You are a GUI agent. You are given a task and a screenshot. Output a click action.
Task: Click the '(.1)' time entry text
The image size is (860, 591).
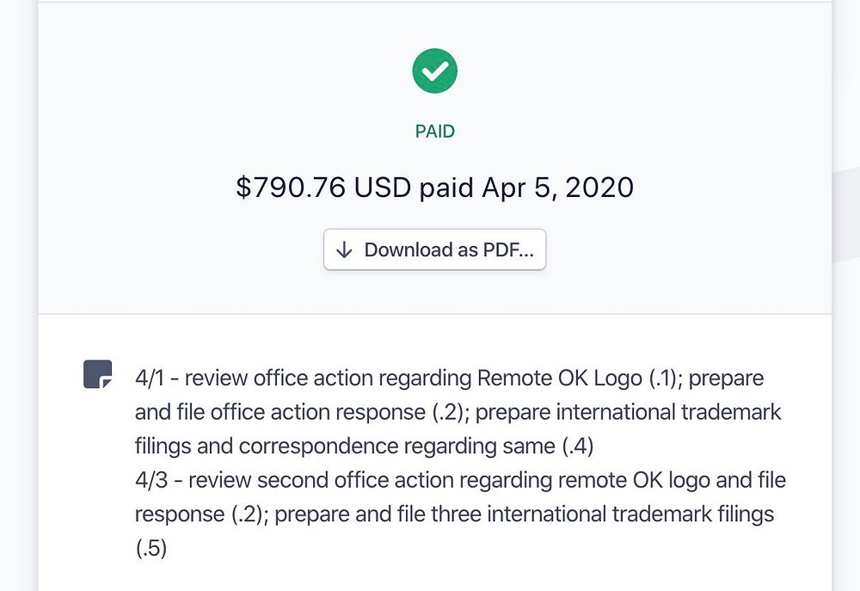(665, 378)
